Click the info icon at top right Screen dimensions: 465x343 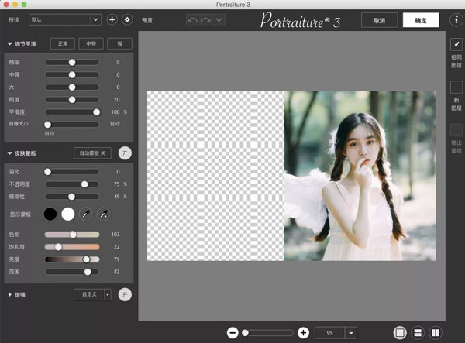click(x=456, y=19)
